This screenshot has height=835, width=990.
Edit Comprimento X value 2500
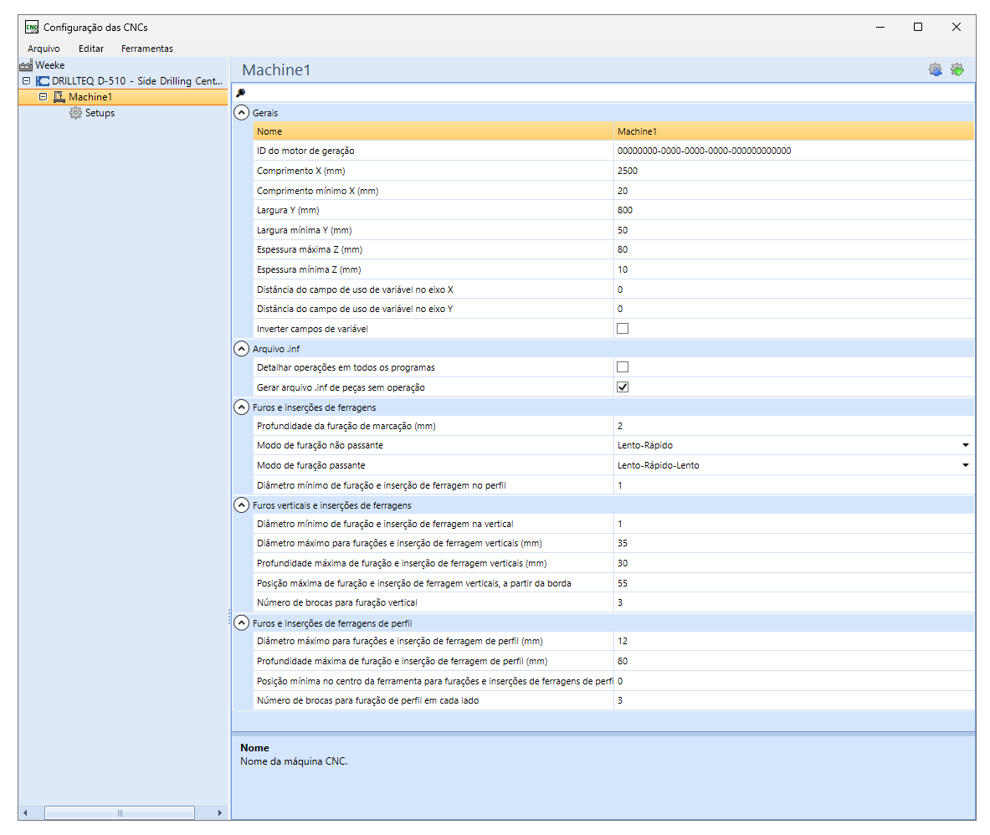(793, 171)
